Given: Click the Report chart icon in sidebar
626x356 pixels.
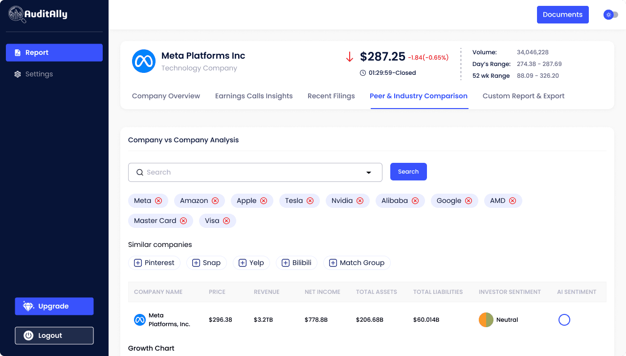Looking at the screenshot, I should point(18,53).
